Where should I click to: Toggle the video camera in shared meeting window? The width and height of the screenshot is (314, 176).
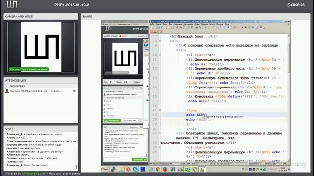[x=126, y=82]
